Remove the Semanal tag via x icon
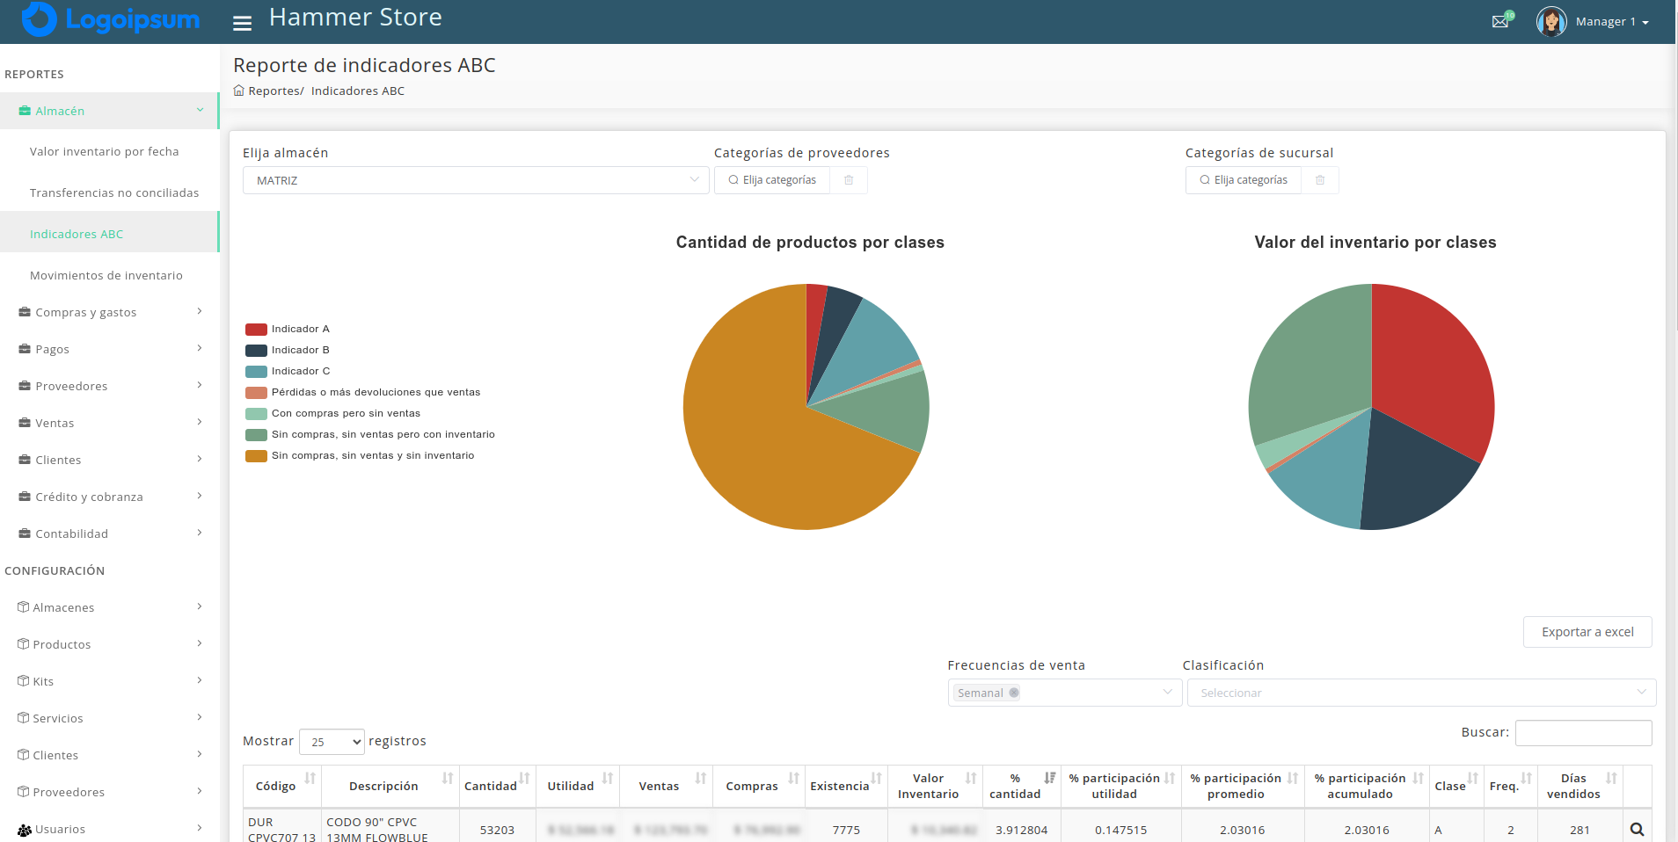This screenshot has height=842, width=1678. [1014, 693]
